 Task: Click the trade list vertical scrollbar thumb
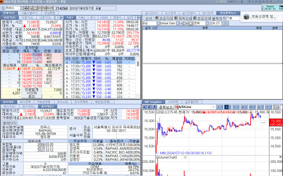coord(138,64)
